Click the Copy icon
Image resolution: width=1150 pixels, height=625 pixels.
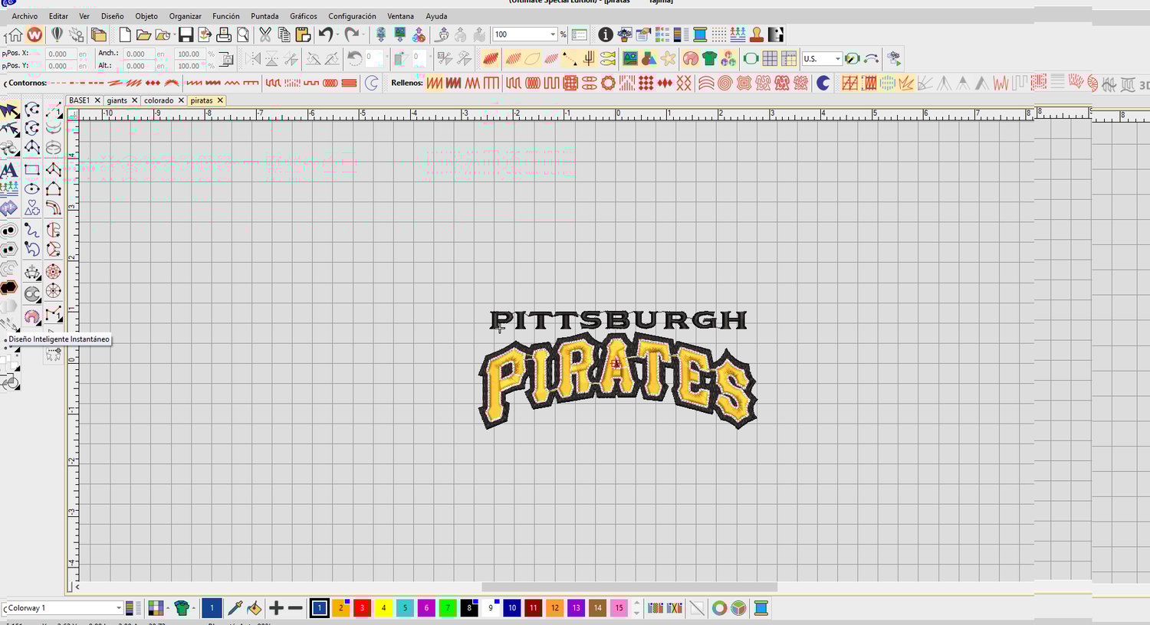pyautogui.click(x=284, y=34)
